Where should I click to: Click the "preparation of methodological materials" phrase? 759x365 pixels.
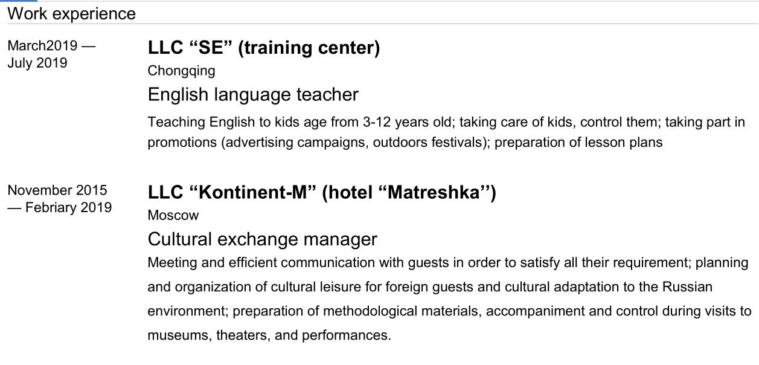[x=357, y=311]
